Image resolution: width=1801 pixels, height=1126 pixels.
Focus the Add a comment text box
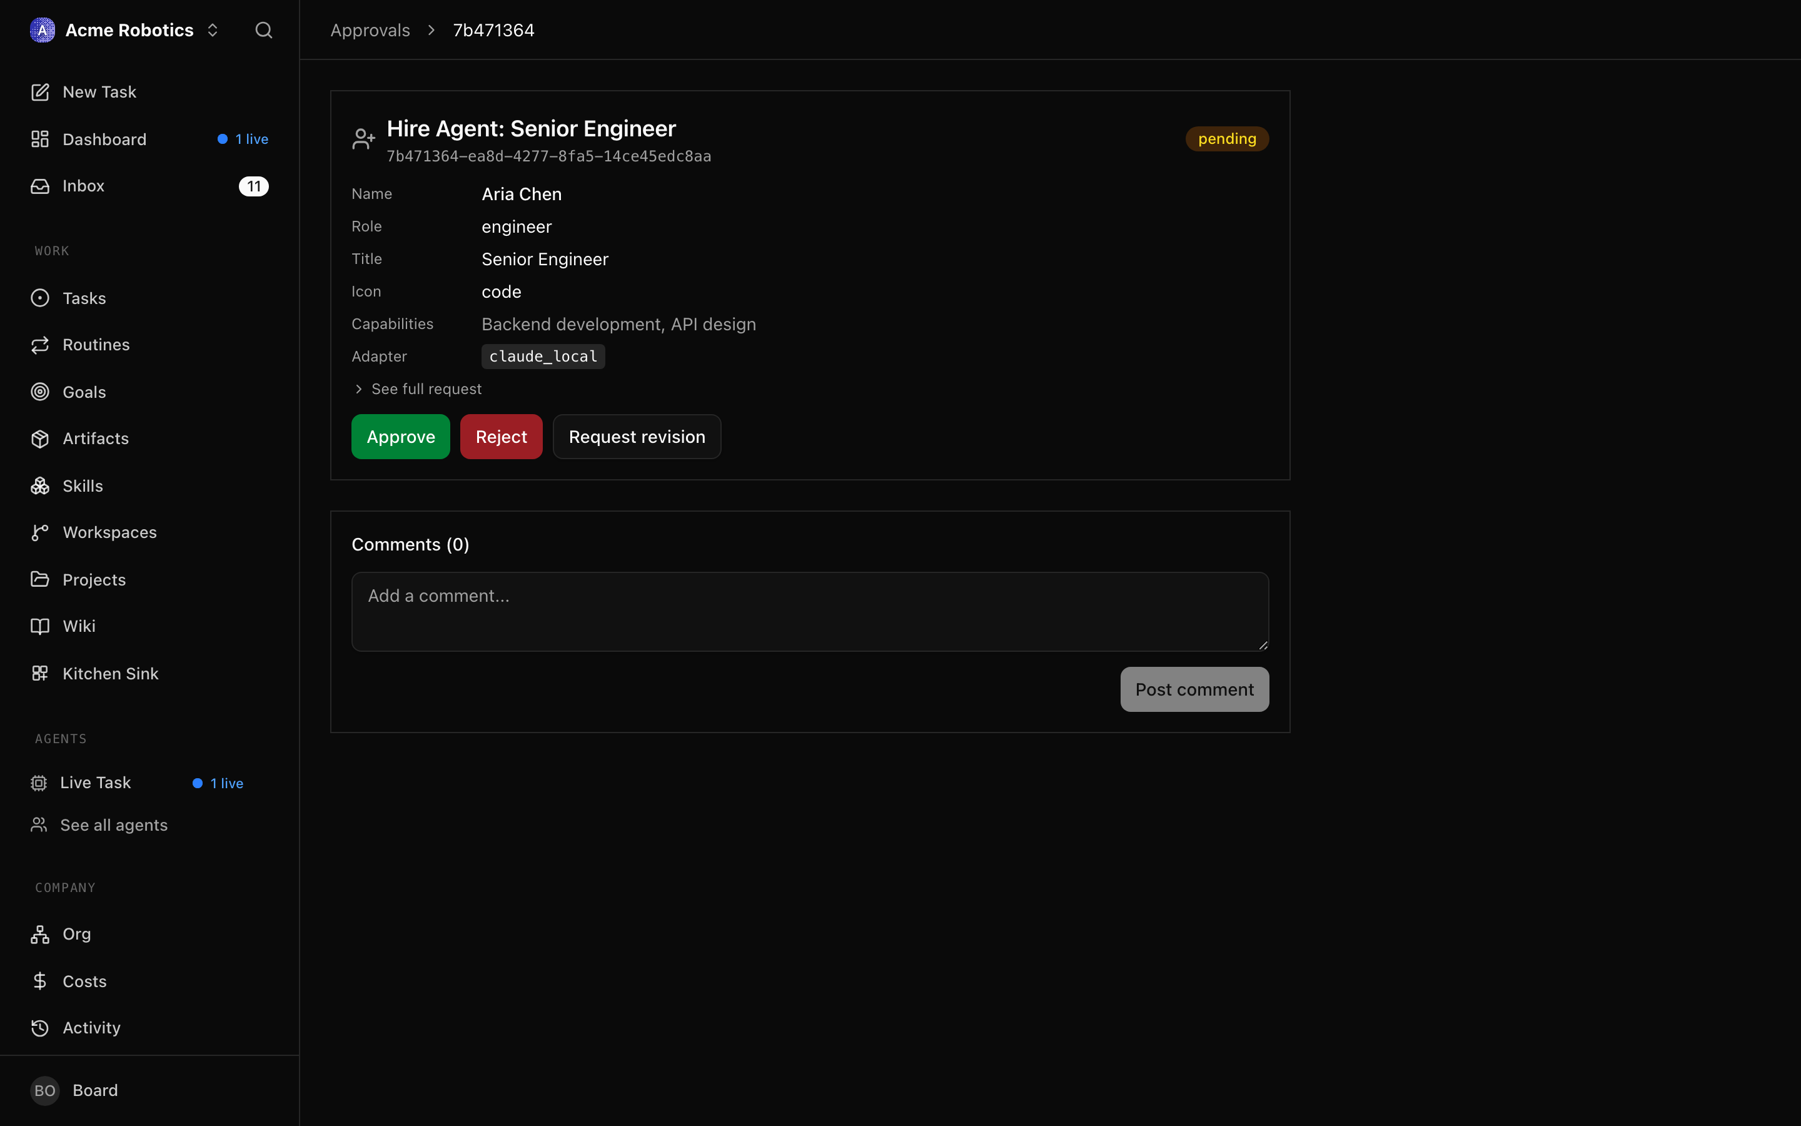tap(810, 611)
